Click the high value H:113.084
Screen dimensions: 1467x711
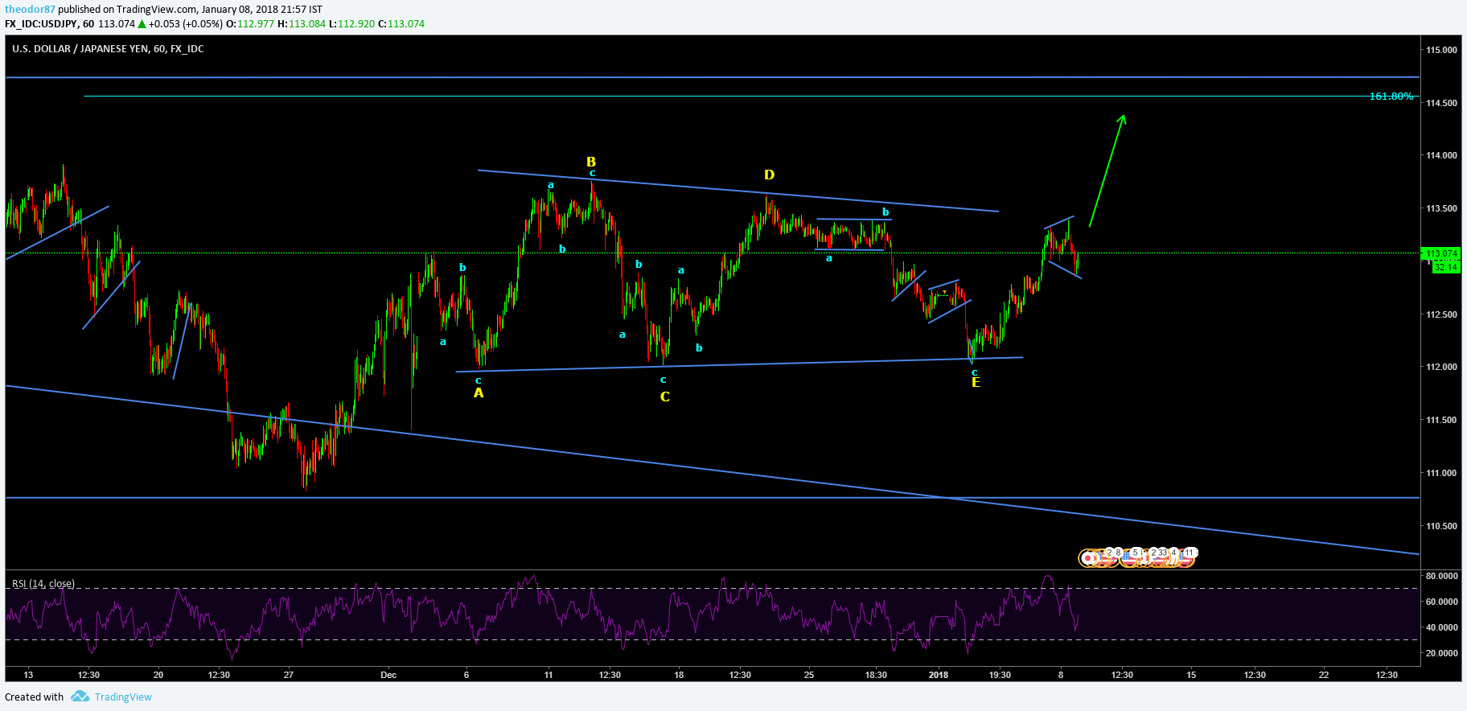(x=302, y=24)
